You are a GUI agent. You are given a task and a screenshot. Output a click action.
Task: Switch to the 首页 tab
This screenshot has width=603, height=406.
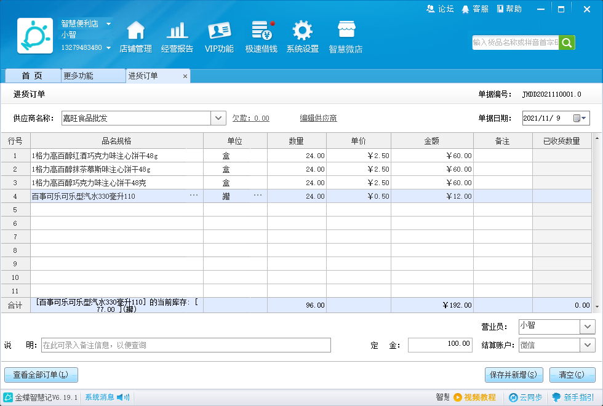tap(33, 76)
